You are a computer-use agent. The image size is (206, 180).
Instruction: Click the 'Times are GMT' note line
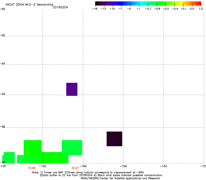pos(88,173)
